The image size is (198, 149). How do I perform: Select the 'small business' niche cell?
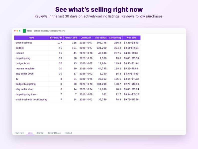pyautogui.click(x=31, y=43)
